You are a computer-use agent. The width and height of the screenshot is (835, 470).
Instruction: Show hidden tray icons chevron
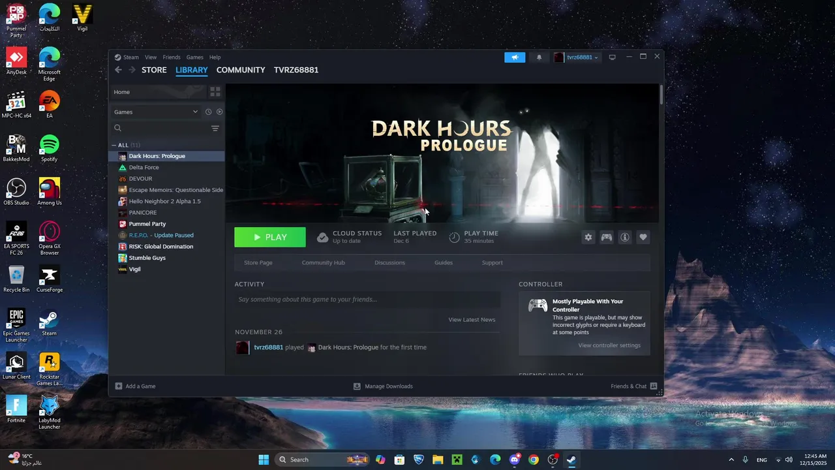pos(731,460)
